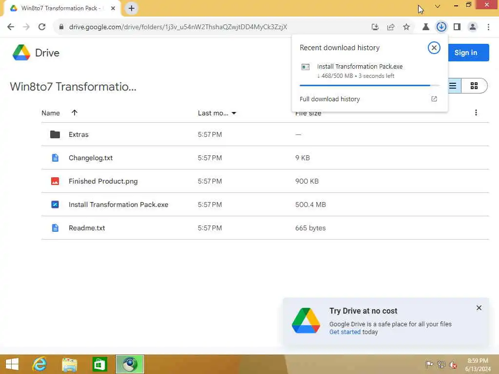This screenshot has width=499, height=374.
Task: Share this page via the share icon
Action: click(x=390, y=27)
